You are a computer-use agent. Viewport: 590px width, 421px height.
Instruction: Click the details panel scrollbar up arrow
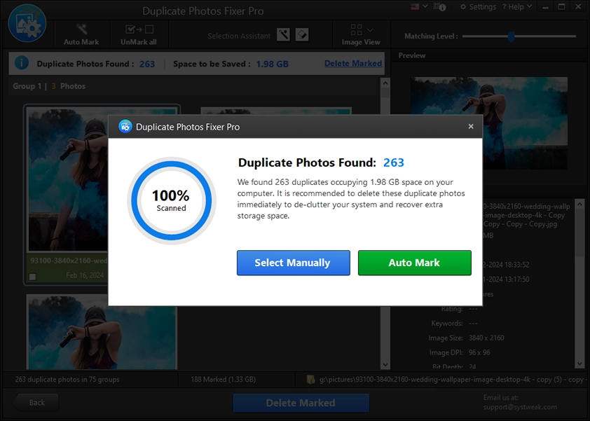[580, 204]
